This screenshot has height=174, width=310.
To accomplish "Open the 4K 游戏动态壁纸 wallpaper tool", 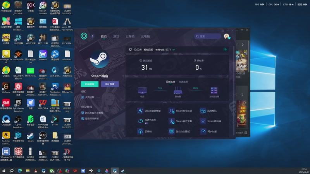I will coord(179,131).
